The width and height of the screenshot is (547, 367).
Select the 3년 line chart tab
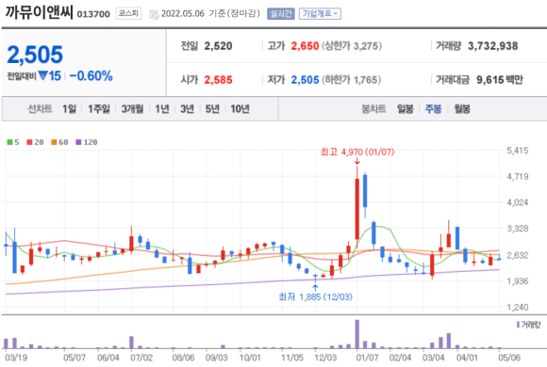click(187, 109)
